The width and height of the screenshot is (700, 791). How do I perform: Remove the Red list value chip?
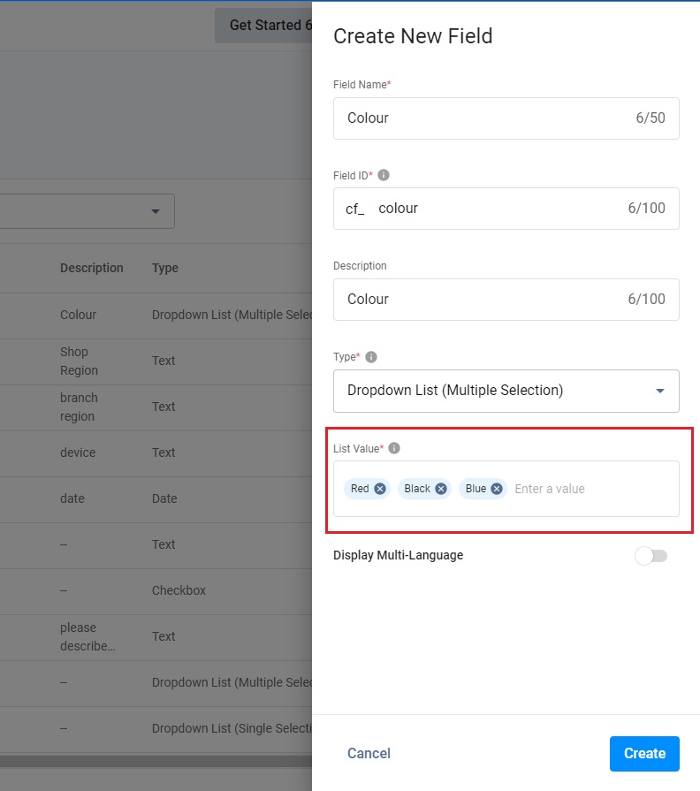[380, 489]
